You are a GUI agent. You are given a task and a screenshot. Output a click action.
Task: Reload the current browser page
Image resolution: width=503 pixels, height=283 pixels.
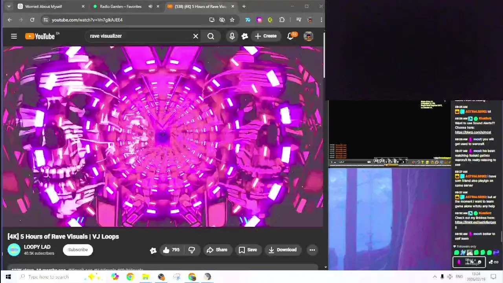coord(32,20)
